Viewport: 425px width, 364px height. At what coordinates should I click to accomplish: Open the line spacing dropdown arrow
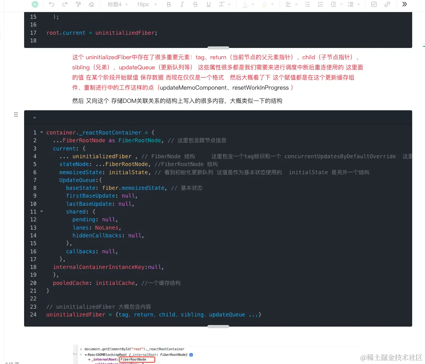358,4
